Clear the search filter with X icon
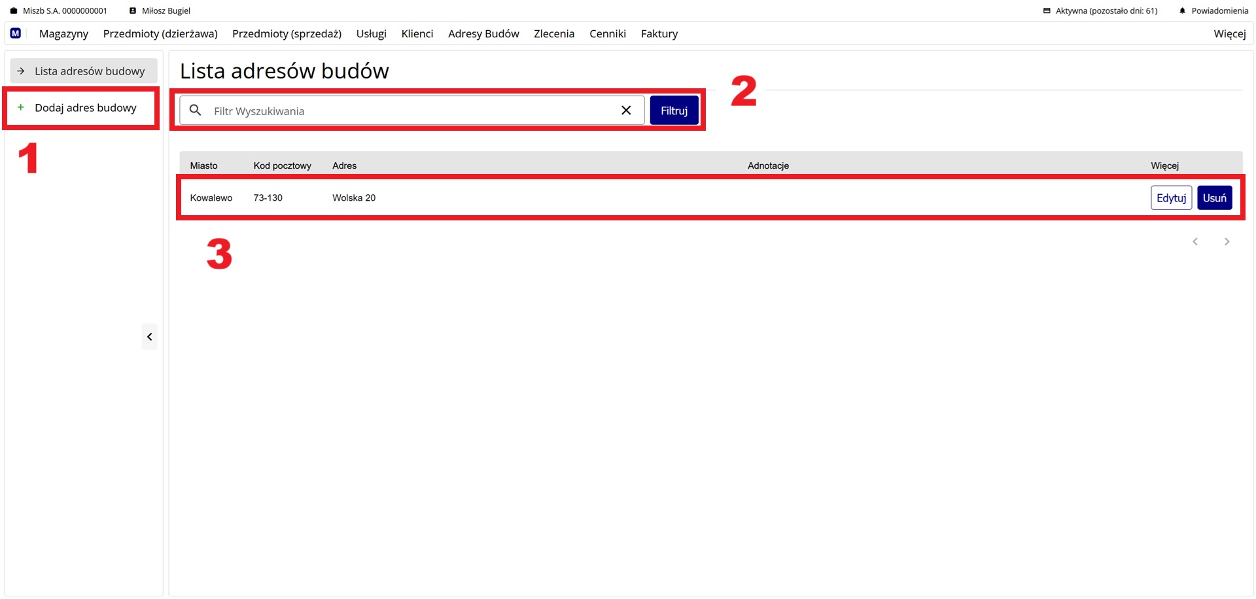1256x599 pixels. pyautogui.click(x=626, y=111)
